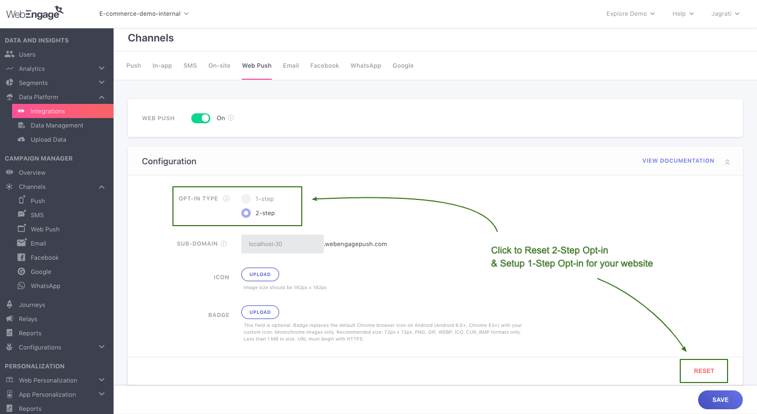Image resolution: width=757 pixels, height=414 pixels.
Task: Open the View Documentation link
Action: point(678,161)
